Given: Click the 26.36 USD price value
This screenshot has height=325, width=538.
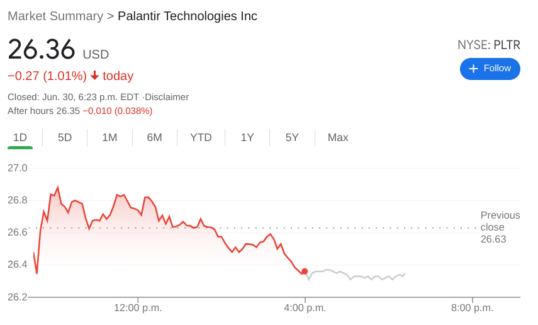Looking at the screenshot, I should coord(42,50).
